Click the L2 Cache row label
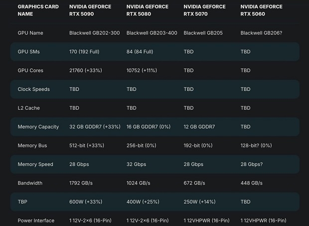Viewport: 309px width, 226px height. pos(29,108)
